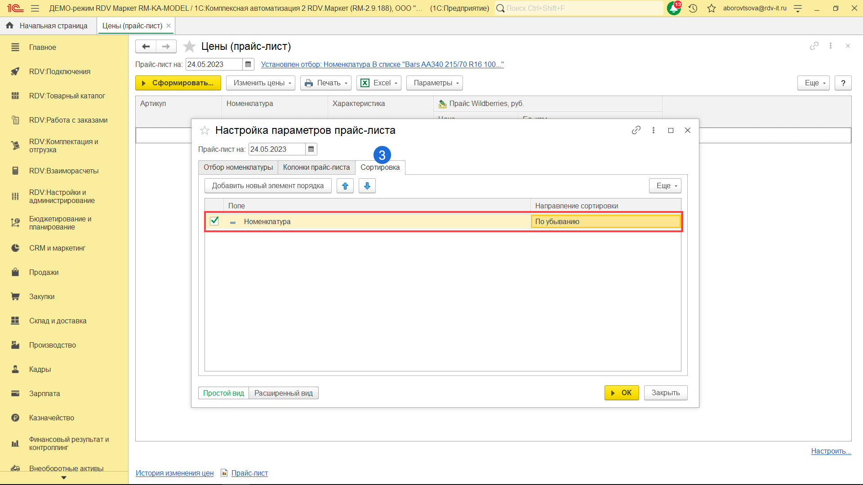This screenshot has width=863, height=485.
Task: Open the История изменения цен link
Action: [x=174, y=473]
